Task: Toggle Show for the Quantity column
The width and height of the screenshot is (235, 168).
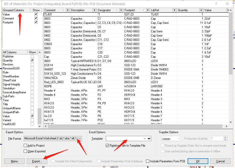Action: (32, 60)
